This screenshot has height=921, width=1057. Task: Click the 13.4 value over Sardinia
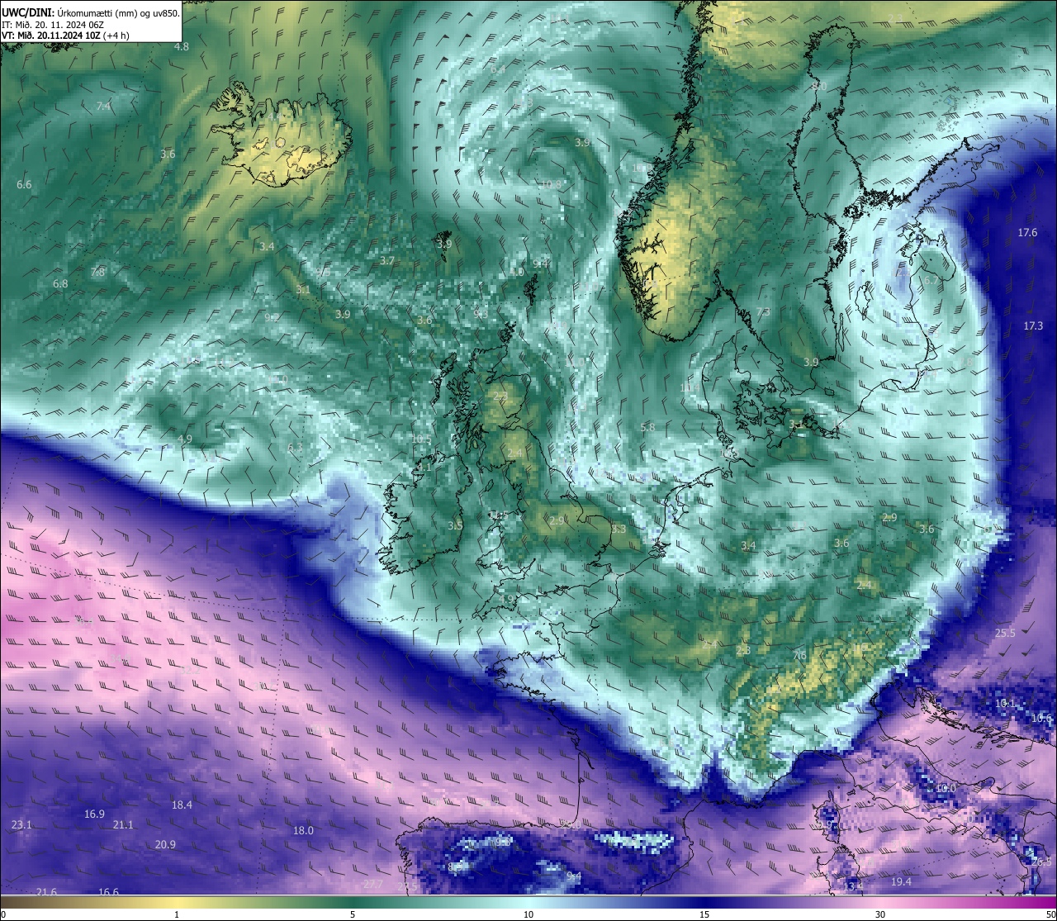click(x=853, y=886)
